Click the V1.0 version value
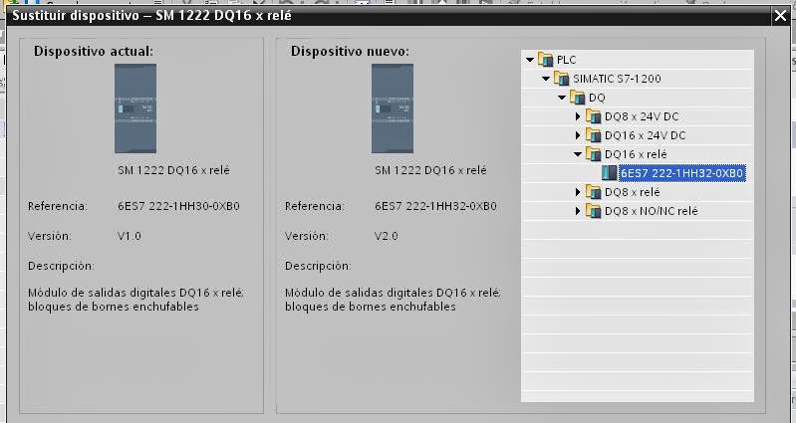 (x=130, y=236)
